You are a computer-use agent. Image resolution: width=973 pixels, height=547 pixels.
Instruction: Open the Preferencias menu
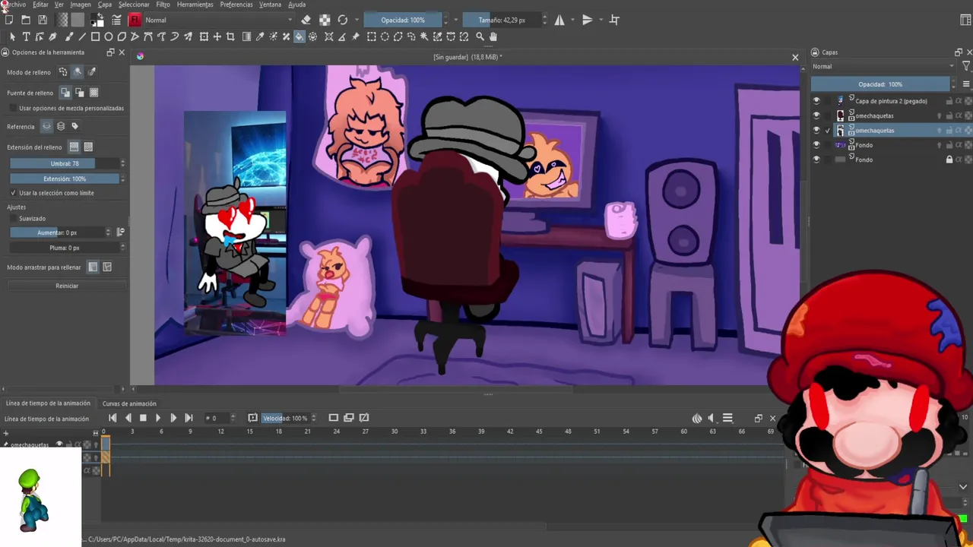tap(236, 5)
